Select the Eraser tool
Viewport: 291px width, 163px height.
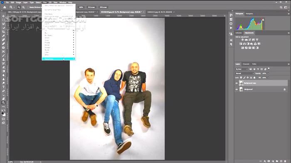[x=3, y=67]
